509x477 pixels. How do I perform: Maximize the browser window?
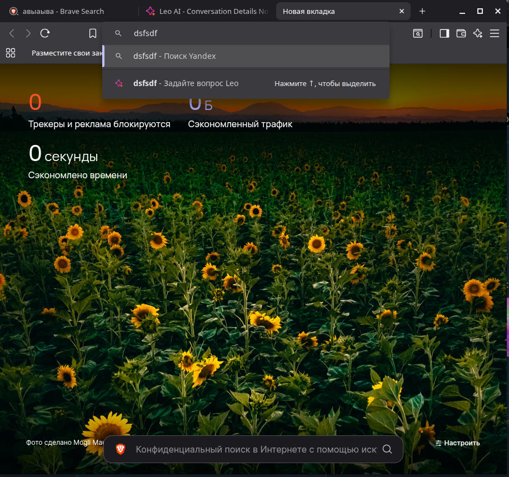(480, 11)
